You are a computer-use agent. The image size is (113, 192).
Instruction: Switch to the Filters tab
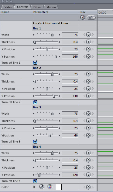pos(37,7)
